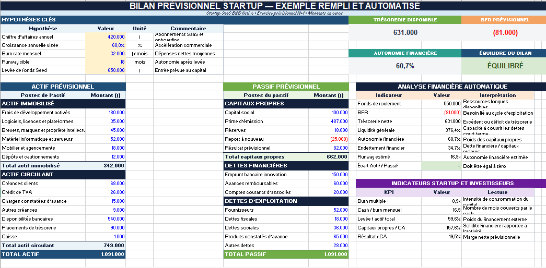Viewport: 546px width, 268px height.
Task: Click the Trésorerie disponible value 631.000
Action: (x=405, y=33)
